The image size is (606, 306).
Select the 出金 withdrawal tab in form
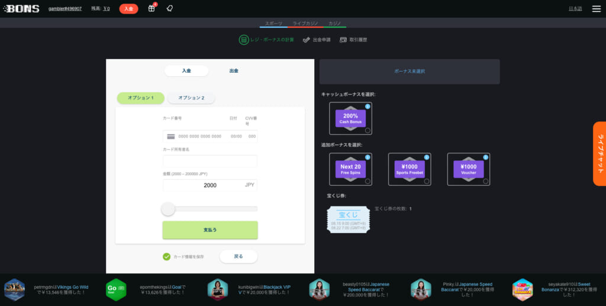point(234,70)
